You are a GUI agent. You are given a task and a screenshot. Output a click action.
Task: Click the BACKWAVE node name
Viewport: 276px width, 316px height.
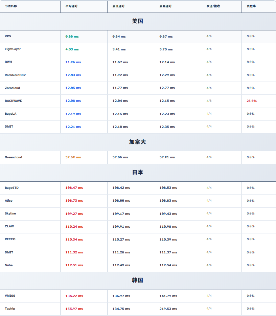point(13,101)
